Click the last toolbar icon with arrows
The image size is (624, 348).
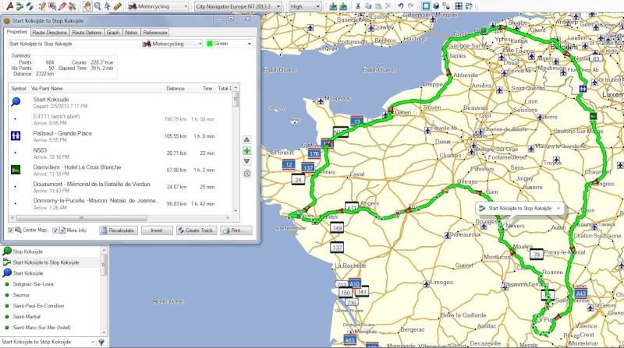469,6
